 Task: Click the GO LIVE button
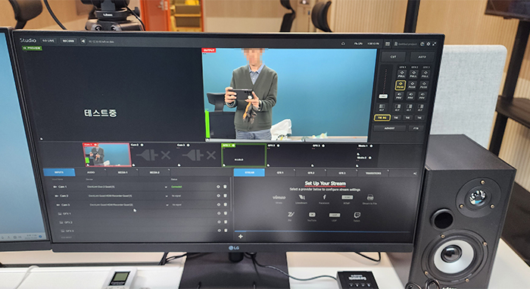[48, 41]
